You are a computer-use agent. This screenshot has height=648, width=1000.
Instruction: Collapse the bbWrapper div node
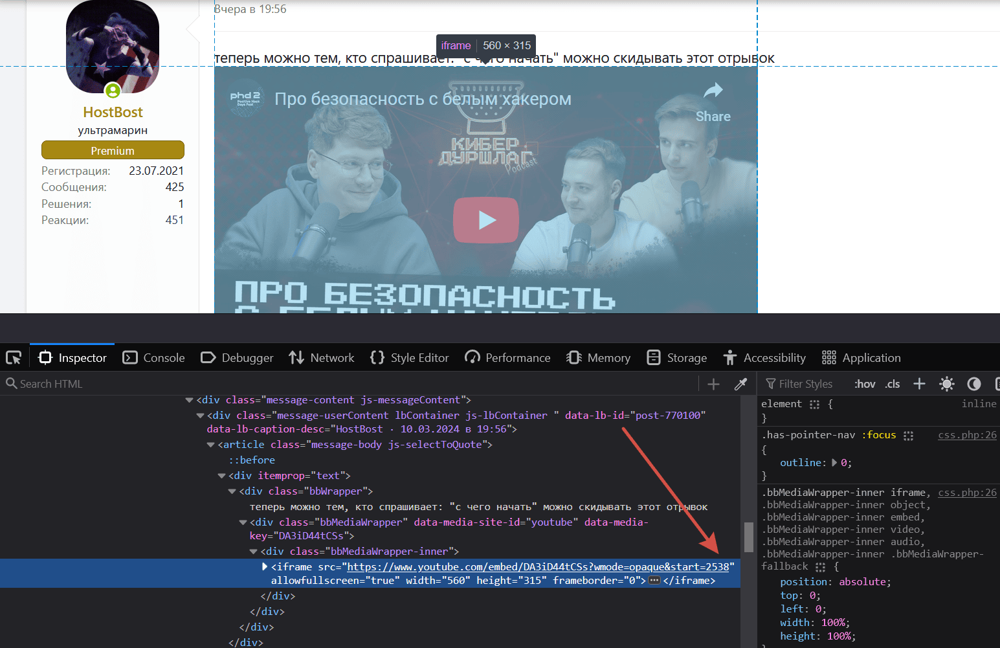(x=232, y=491)
